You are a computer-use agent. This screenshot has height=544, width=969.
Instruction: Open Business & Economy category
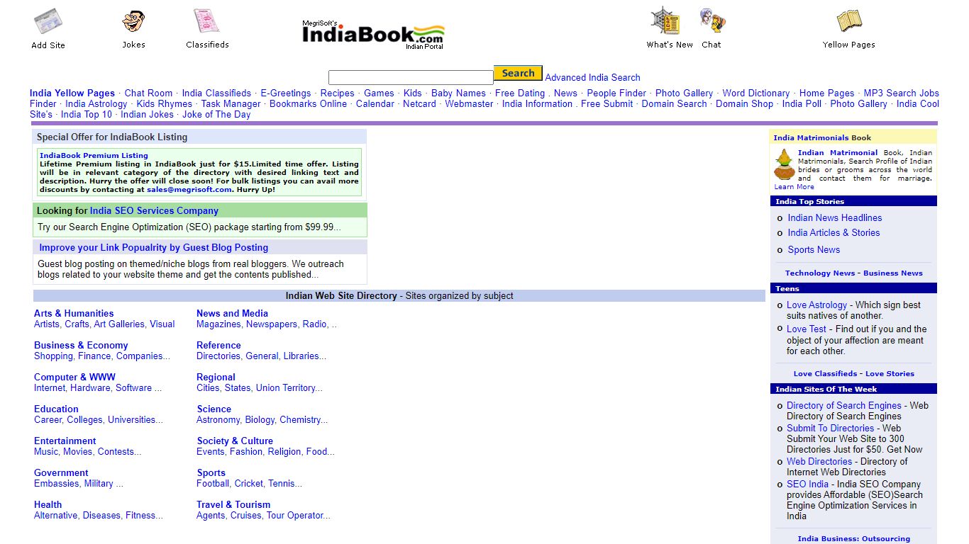pos(81,345)
